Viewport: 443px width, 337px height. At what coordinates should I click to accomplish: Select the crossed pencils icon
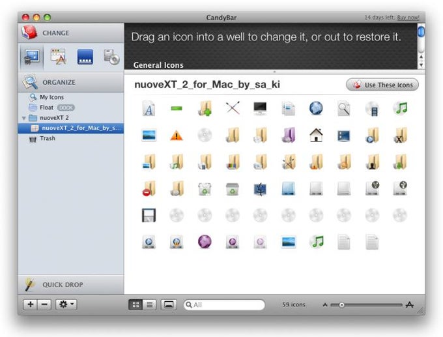[233, 108]
